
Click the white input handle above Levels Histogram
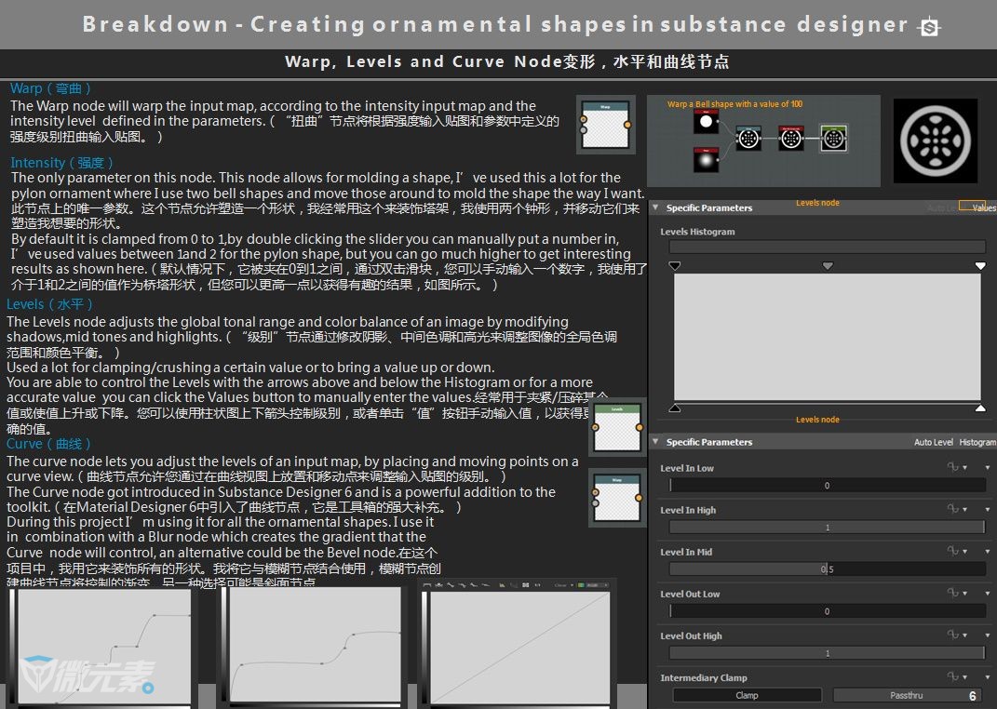980,265
